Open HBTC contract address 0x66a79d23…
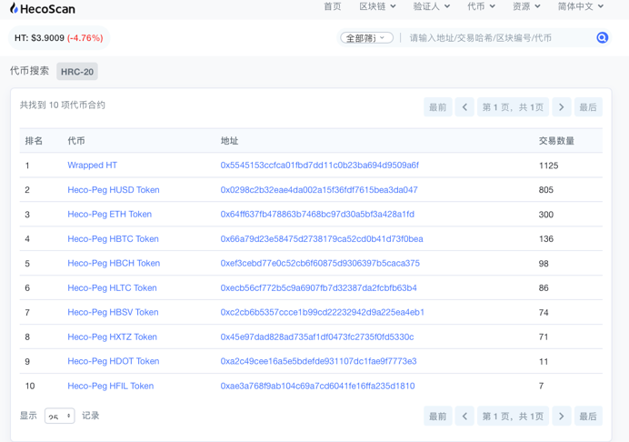629x442 pixels. [322, 239]
